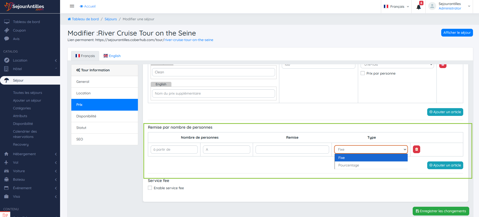Image resolution: width=479 pixels, height=217 pixels.
Task: Click the Coupon ticket icon in sidebar
Action: (x=7, y=30)
